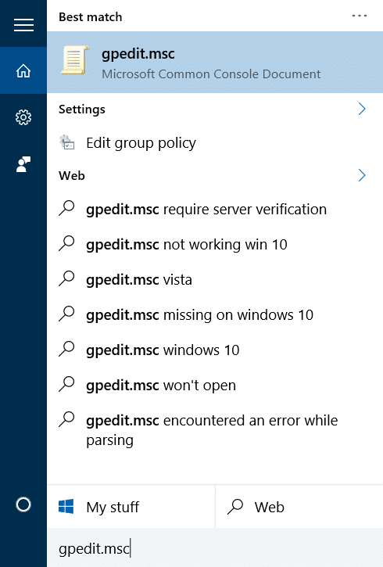Open the gpedit.msc best match result
Viewport: 383px width, 567px height.
(x=215, y=63)
